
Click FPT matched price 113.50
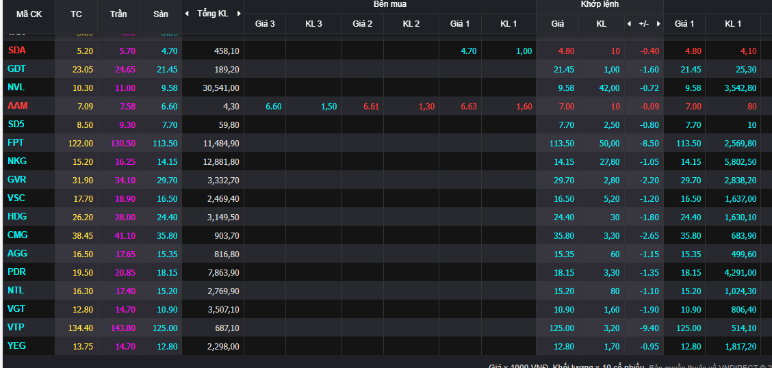point(562,143)
